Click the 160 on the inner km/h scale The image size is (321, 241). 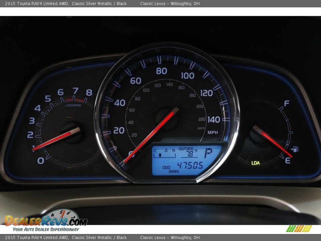point(181,88)
